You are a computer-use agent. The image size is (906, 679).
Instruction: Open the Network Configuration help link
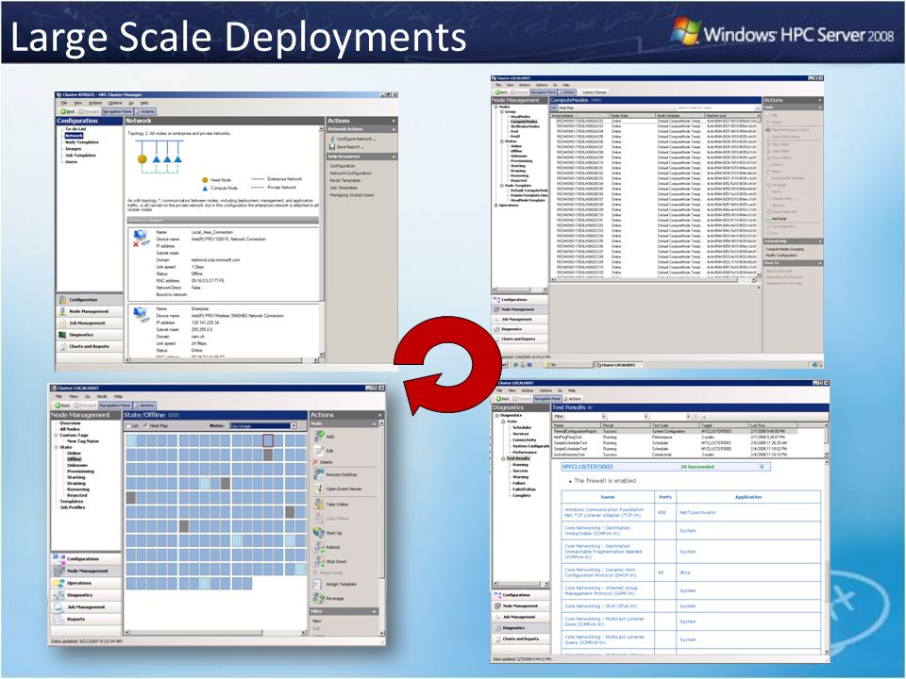click(x=351, y=174)
